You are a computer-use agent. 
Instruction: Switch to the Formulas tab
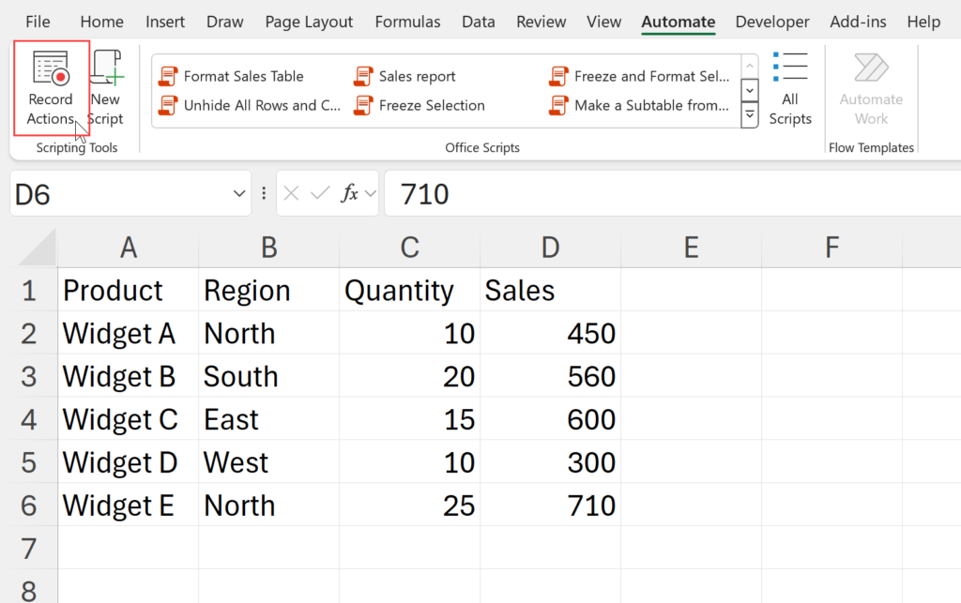408,22
